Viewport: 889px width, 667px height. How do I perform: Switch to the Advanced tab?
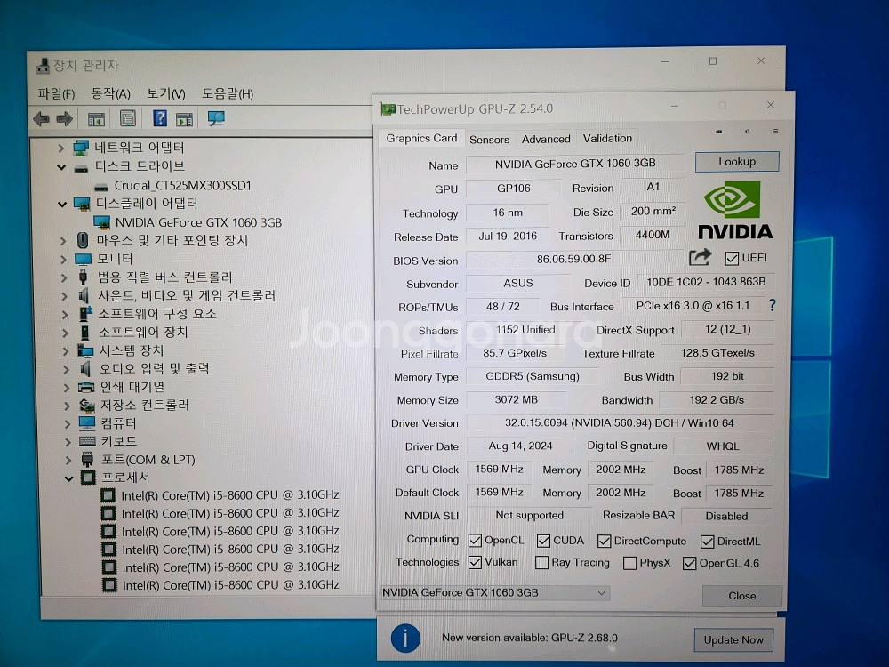[546, 140]
